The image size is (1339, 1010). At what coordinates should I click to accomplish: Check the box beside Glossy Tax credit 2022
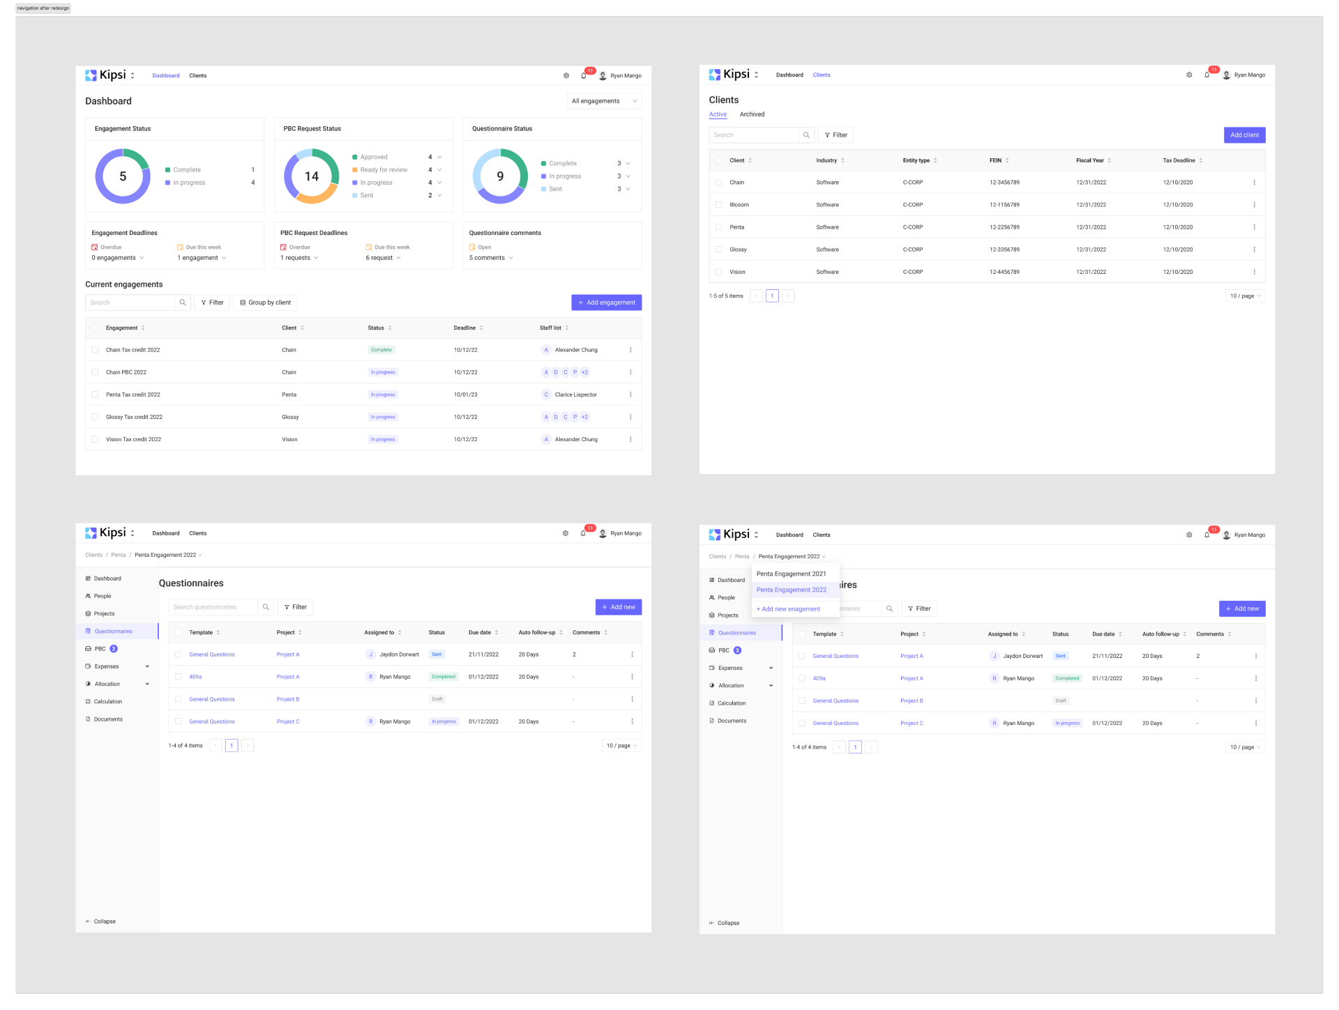click(95, 417)
